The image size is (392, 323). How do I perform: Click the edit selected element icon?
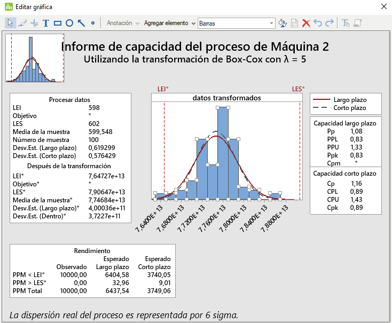click(x=283, y=23)
